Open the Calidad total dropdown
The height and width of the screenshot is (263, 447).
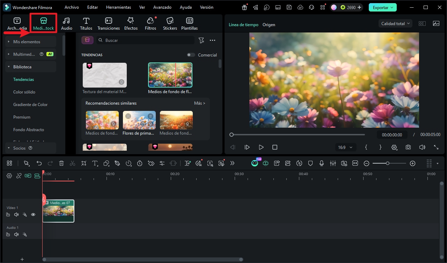(395, 24)
